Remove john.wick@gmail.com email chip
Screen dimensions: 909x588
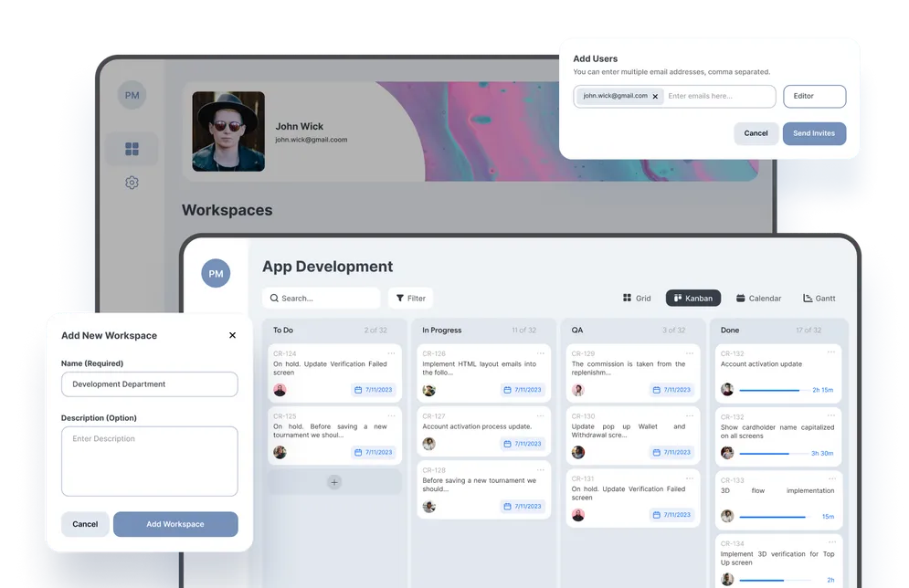pos(655,96)
